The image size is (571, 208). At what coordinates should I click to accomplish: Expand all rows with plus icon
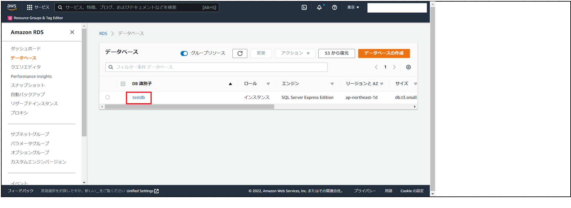123,84
